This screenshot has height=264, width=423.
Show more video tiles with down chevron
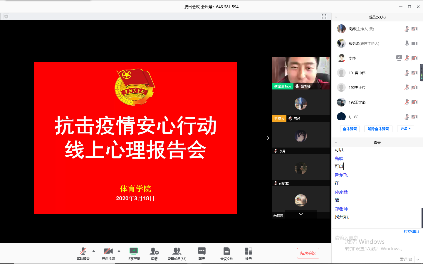[301, 214]
